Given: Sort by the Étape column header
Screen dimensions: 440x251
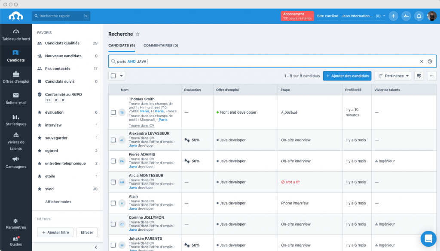Looking at the screenshot, I should (x=285, y=90).
